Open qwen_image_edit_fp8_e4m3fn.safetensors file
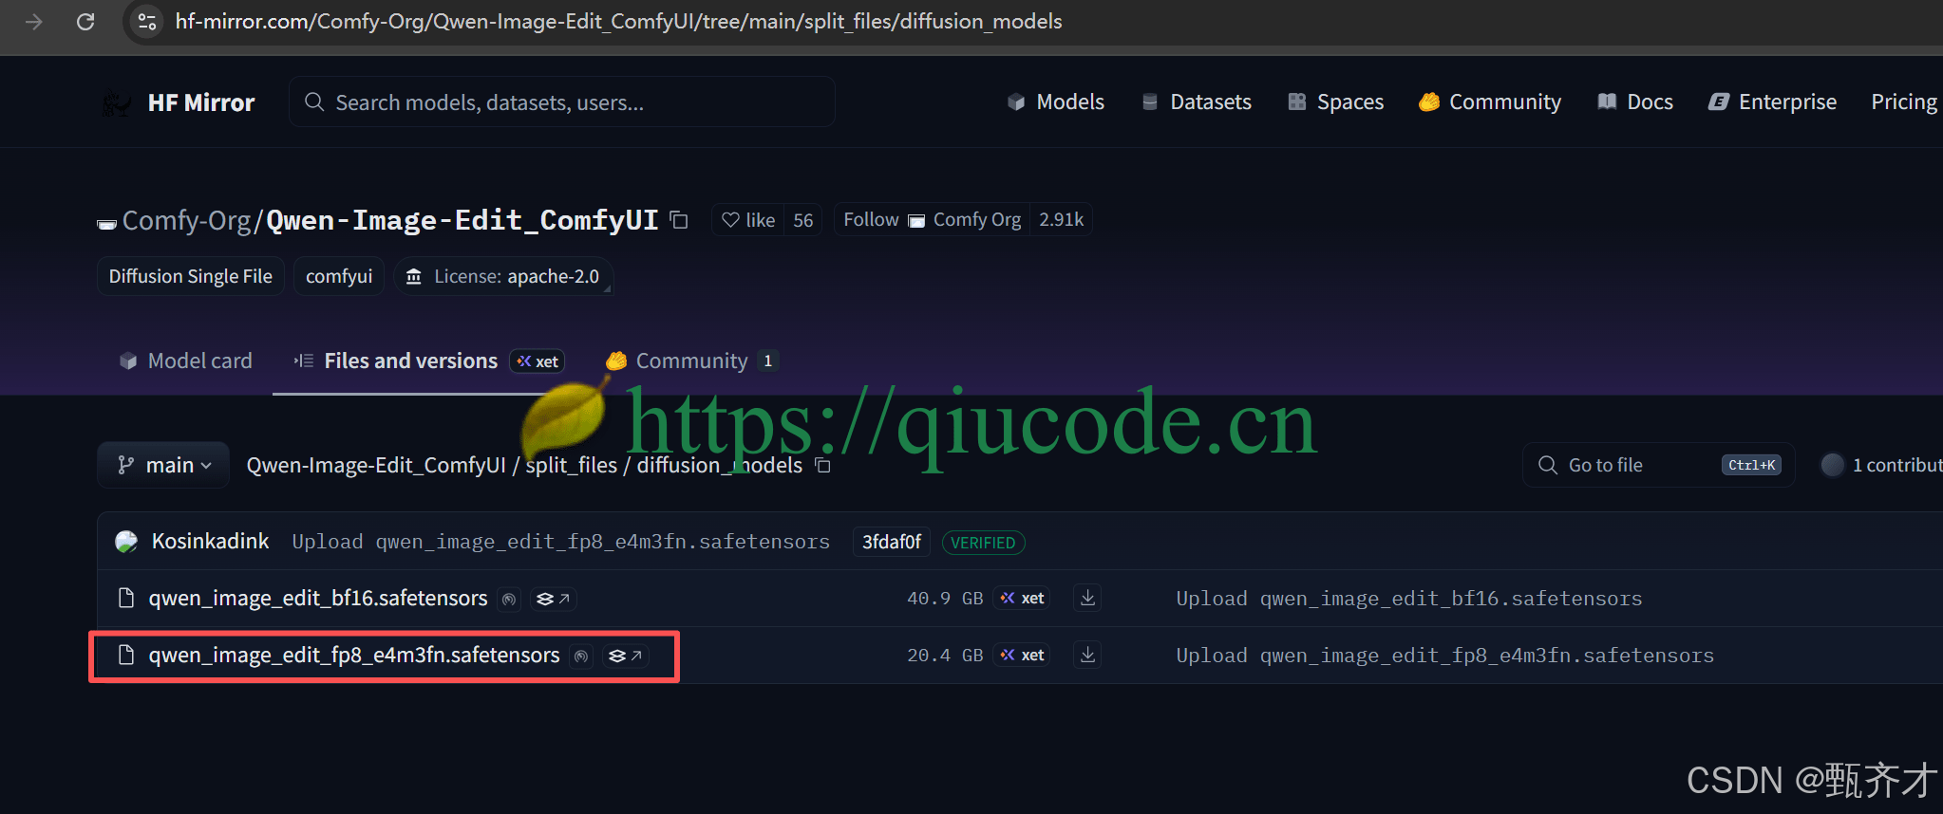This screenshot has width=1943, height=814. pos(354,655)
